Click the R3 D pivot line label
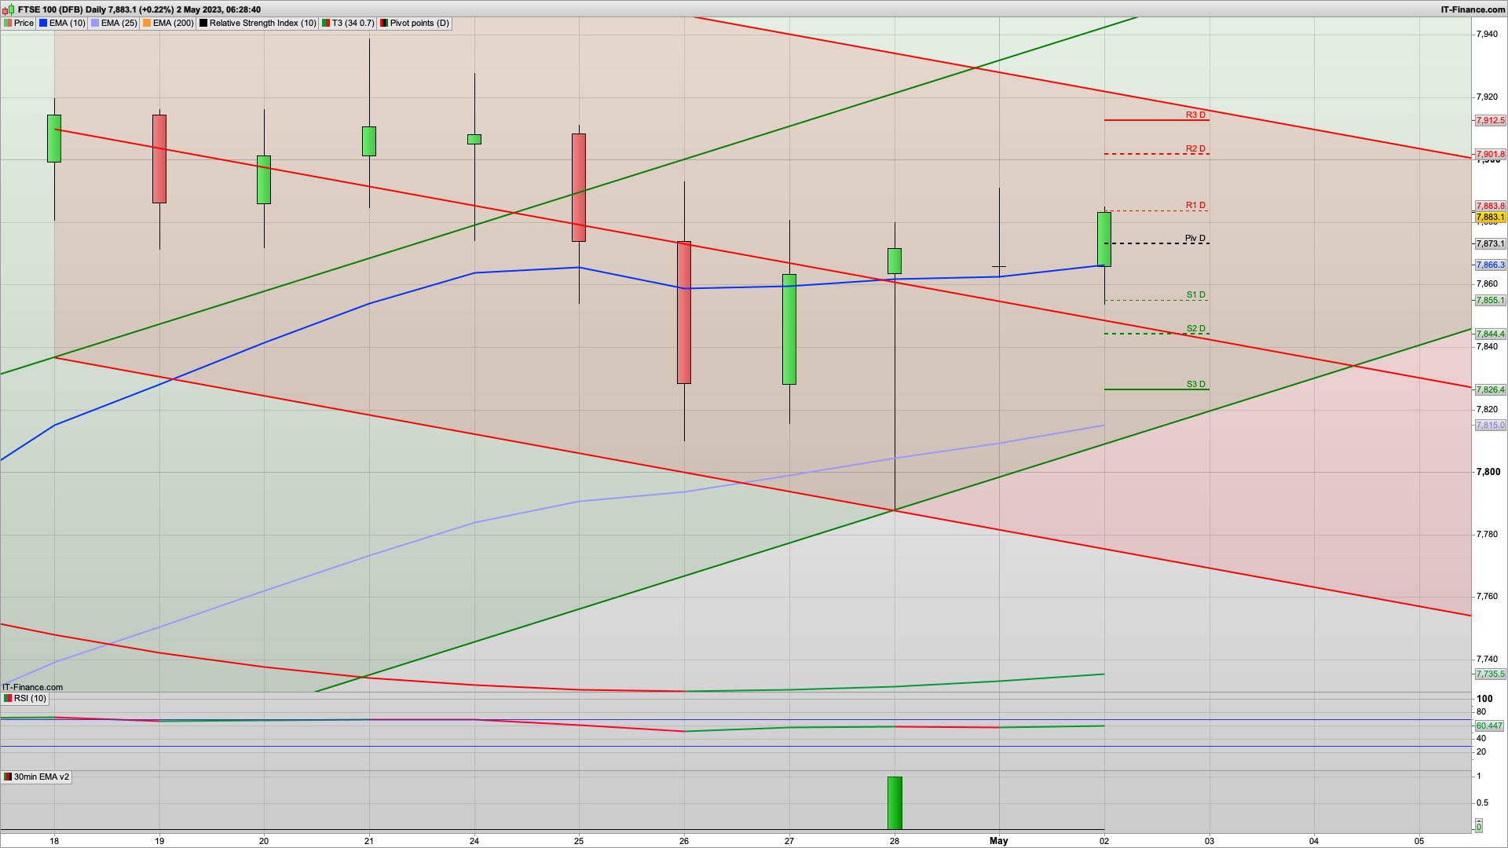This screenshot has height=848, width=1508. tap(1195, 115)
